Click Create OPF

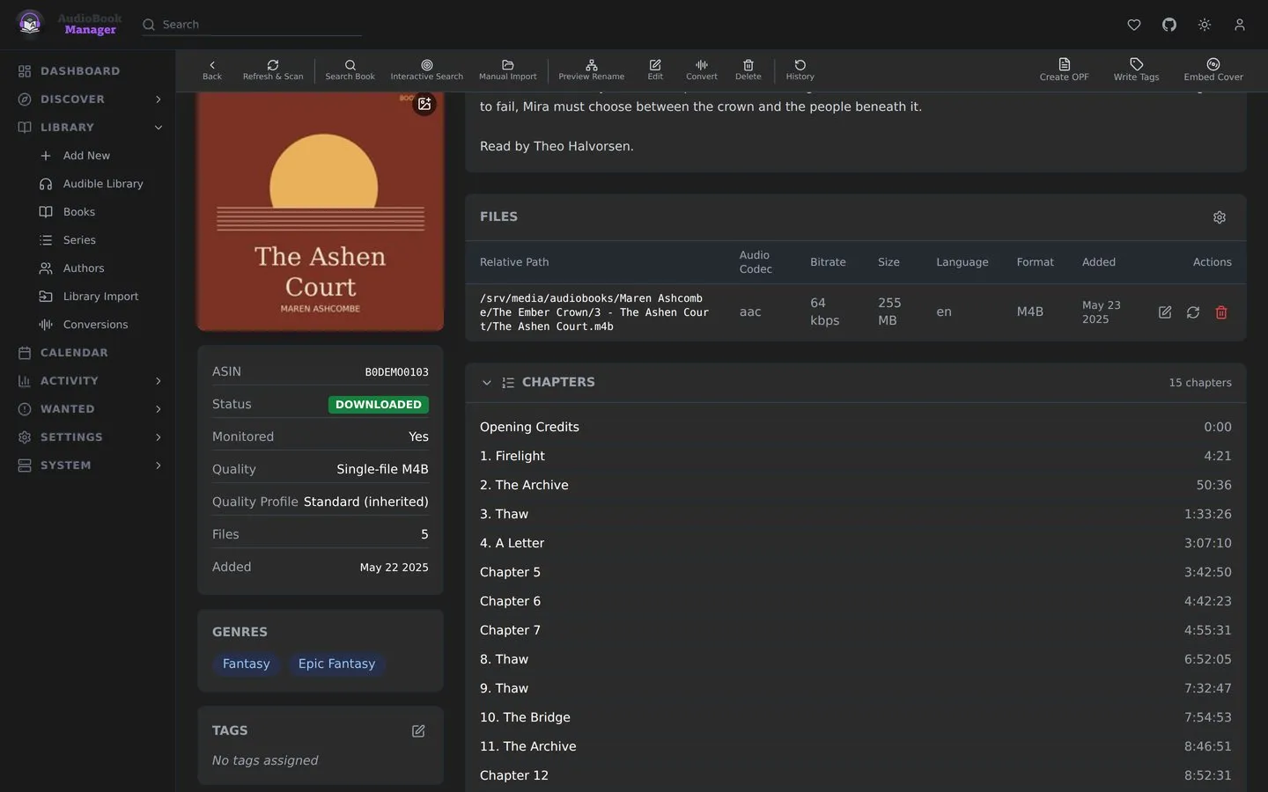pyautogui.click(x=1064, y=70)
